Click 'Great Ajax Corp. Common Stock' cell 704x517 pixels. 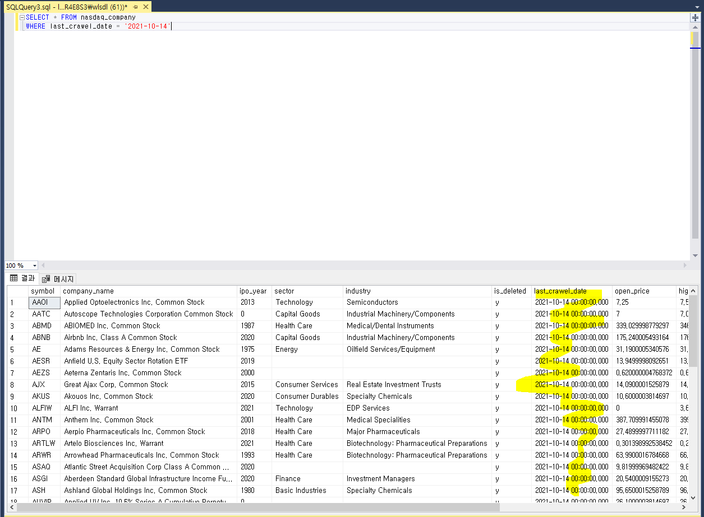click(149, 385)
